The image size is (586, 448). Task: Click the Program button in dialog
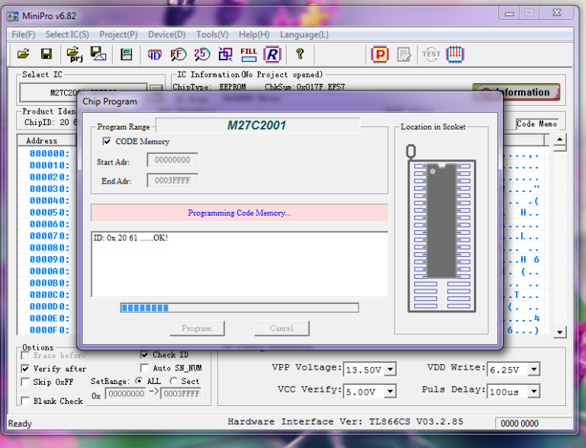[x=197, y=328]
